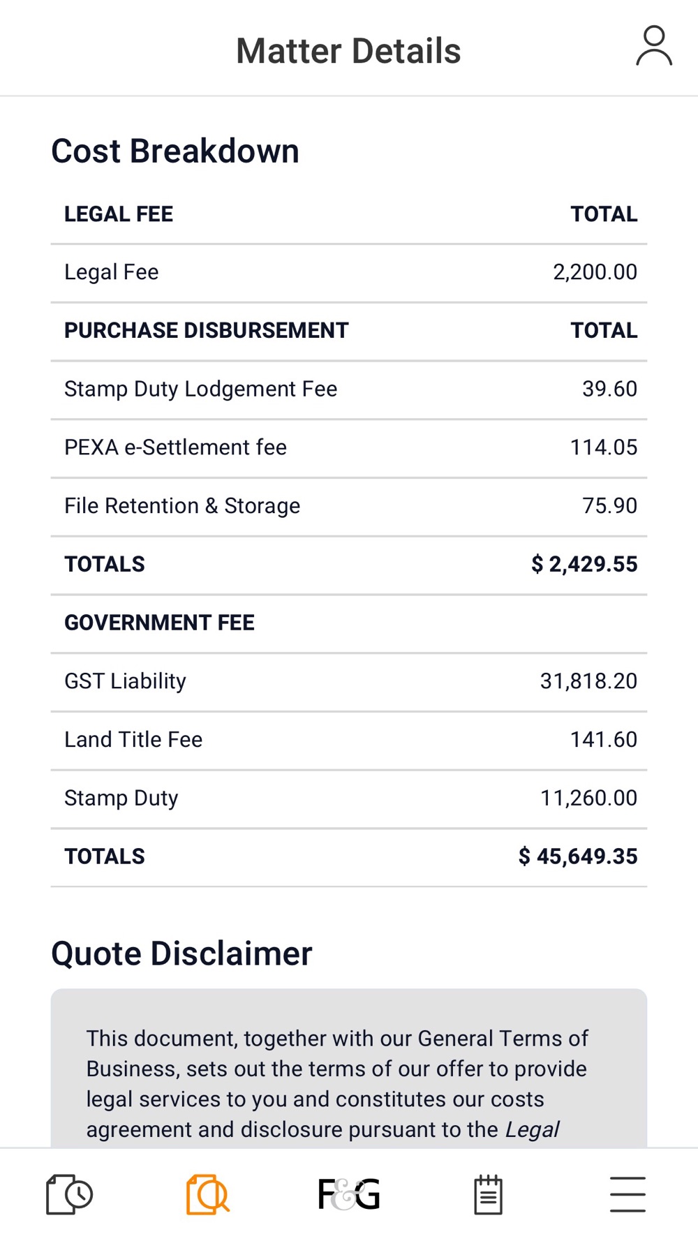Select the Legal Fee 2,200.00 row
698x1241 pixels.
(x=349, y=272)
